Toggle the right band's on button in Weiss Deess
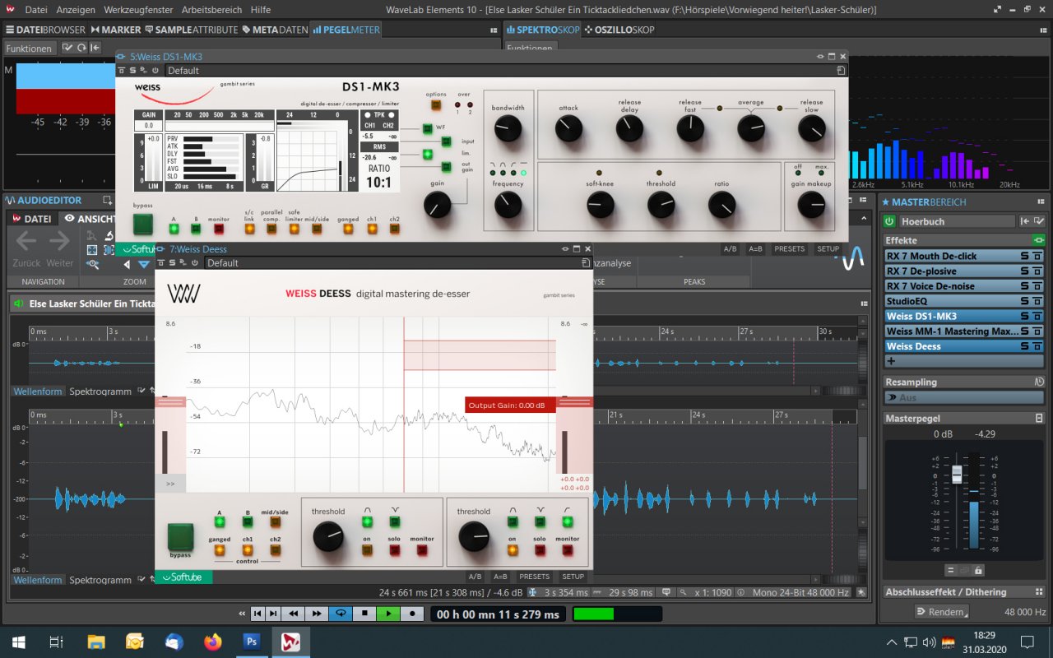 pyautogui.click(x=512, y=549)
